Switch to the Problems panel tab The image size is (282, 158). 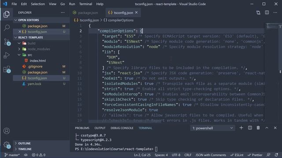point(82,128)
